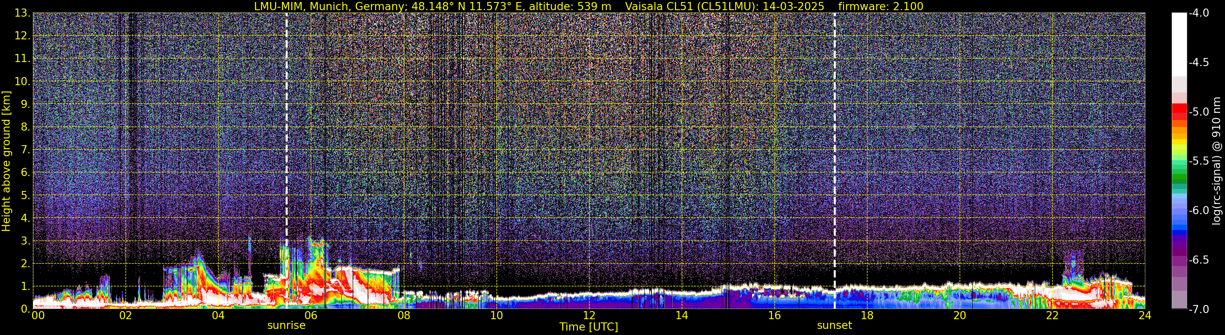
Task: Select the white dashed sunset marker line
Action: pos(834,161)
